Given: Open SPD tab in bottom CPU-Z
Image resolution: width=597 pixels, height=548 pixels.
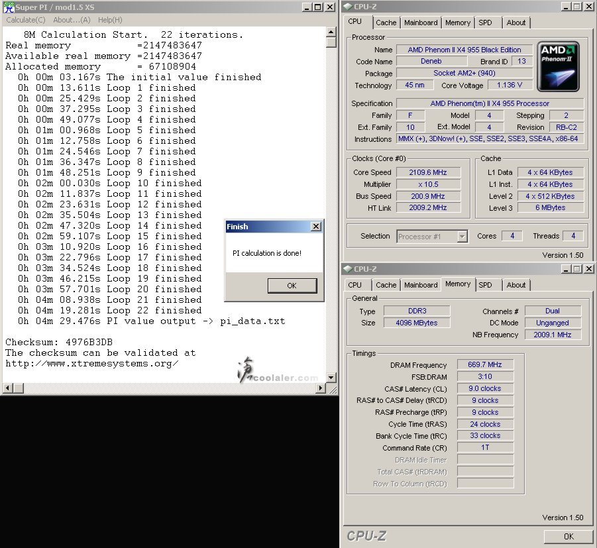Looking at the screenshot, I should click(x=488, y=285).
